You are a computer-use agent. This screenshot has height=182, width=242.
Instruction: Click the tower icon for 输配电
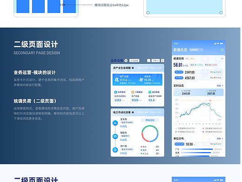115,136
